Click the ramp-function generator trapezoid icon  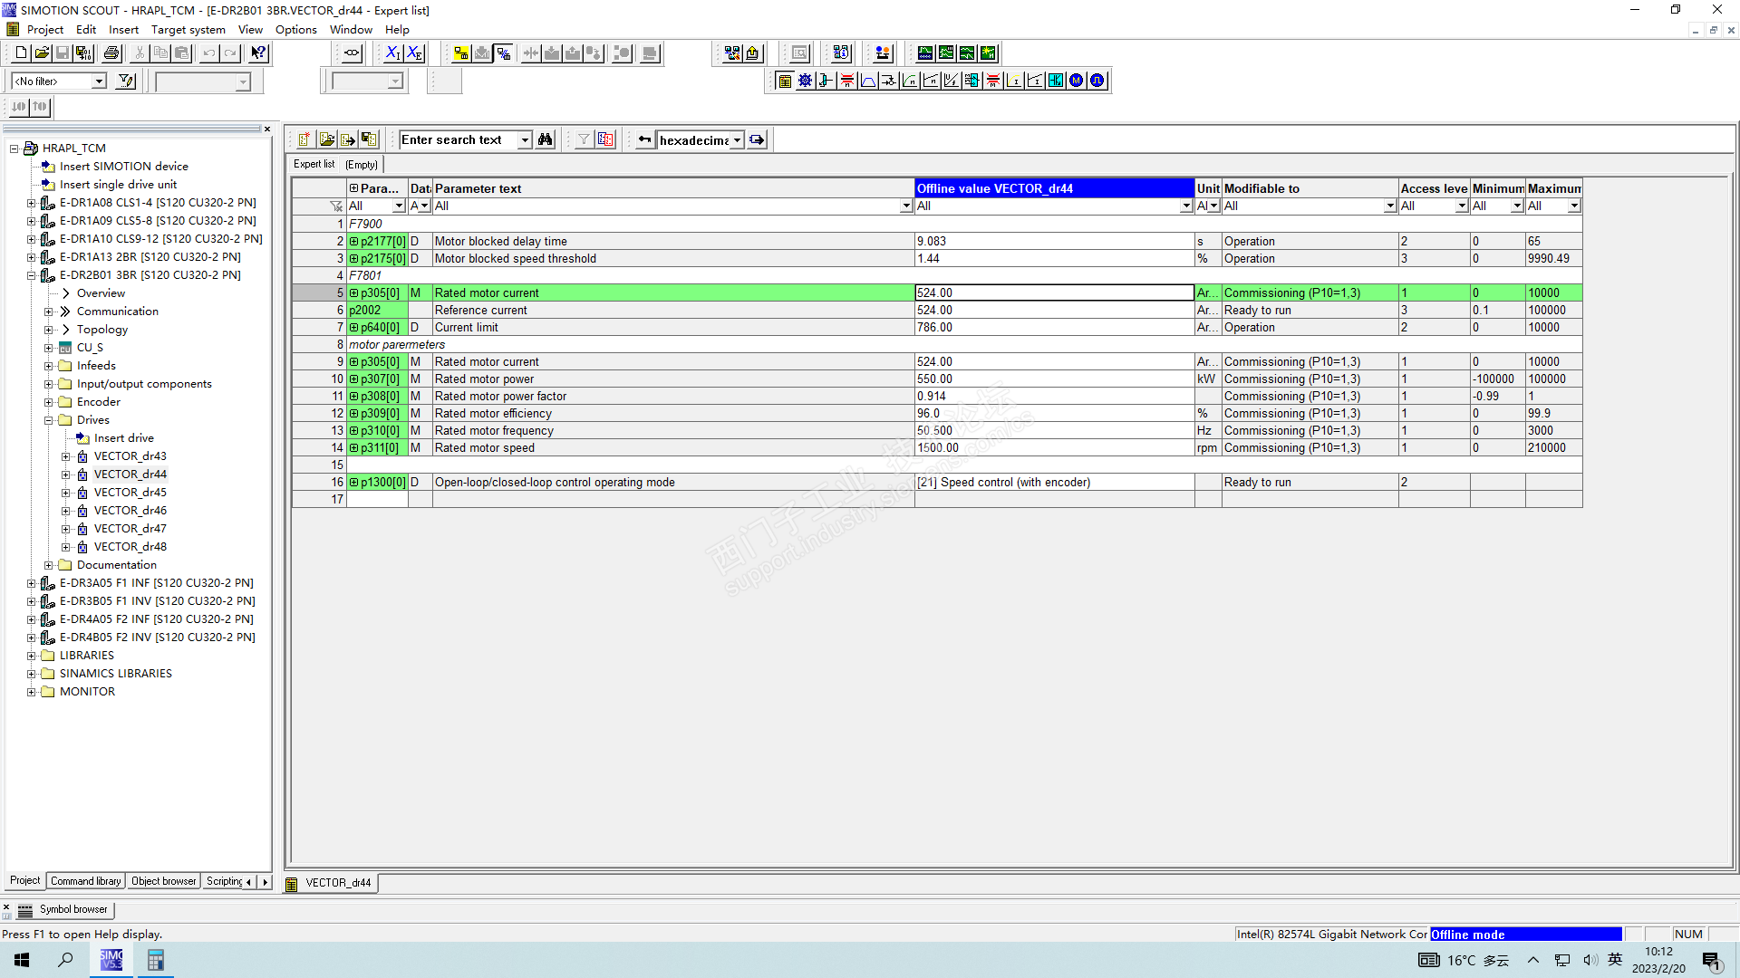(x=868, y=81)
